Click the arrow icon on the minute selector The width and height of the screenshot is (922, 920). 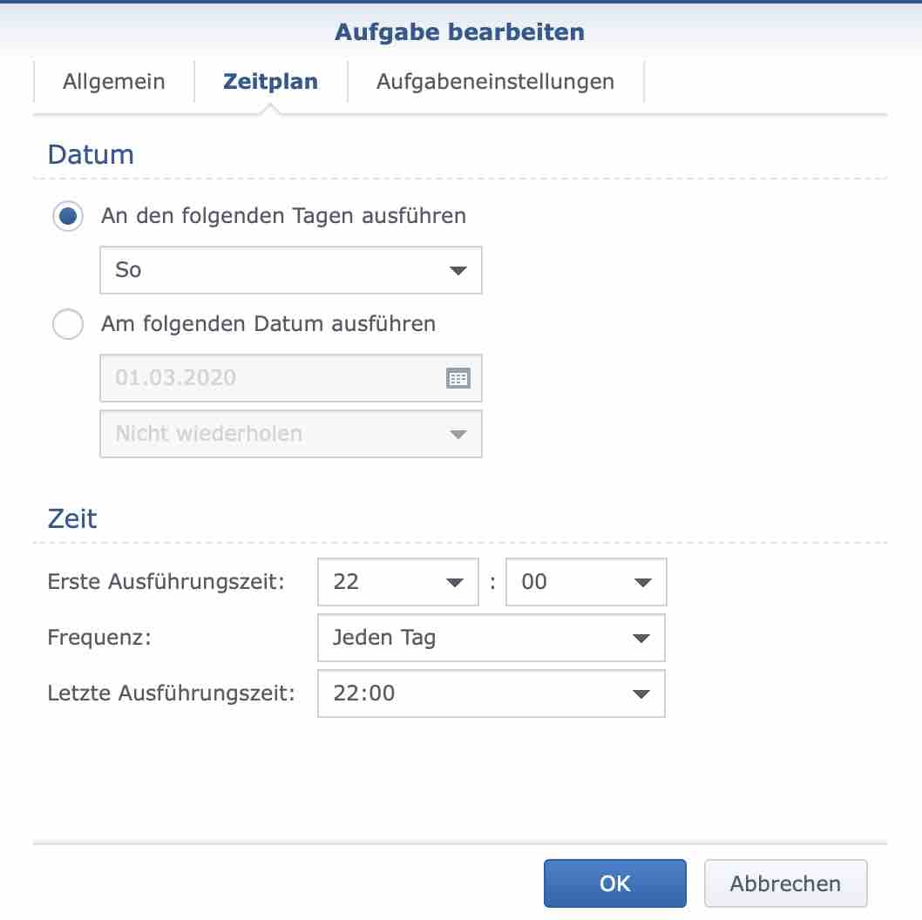642,582
